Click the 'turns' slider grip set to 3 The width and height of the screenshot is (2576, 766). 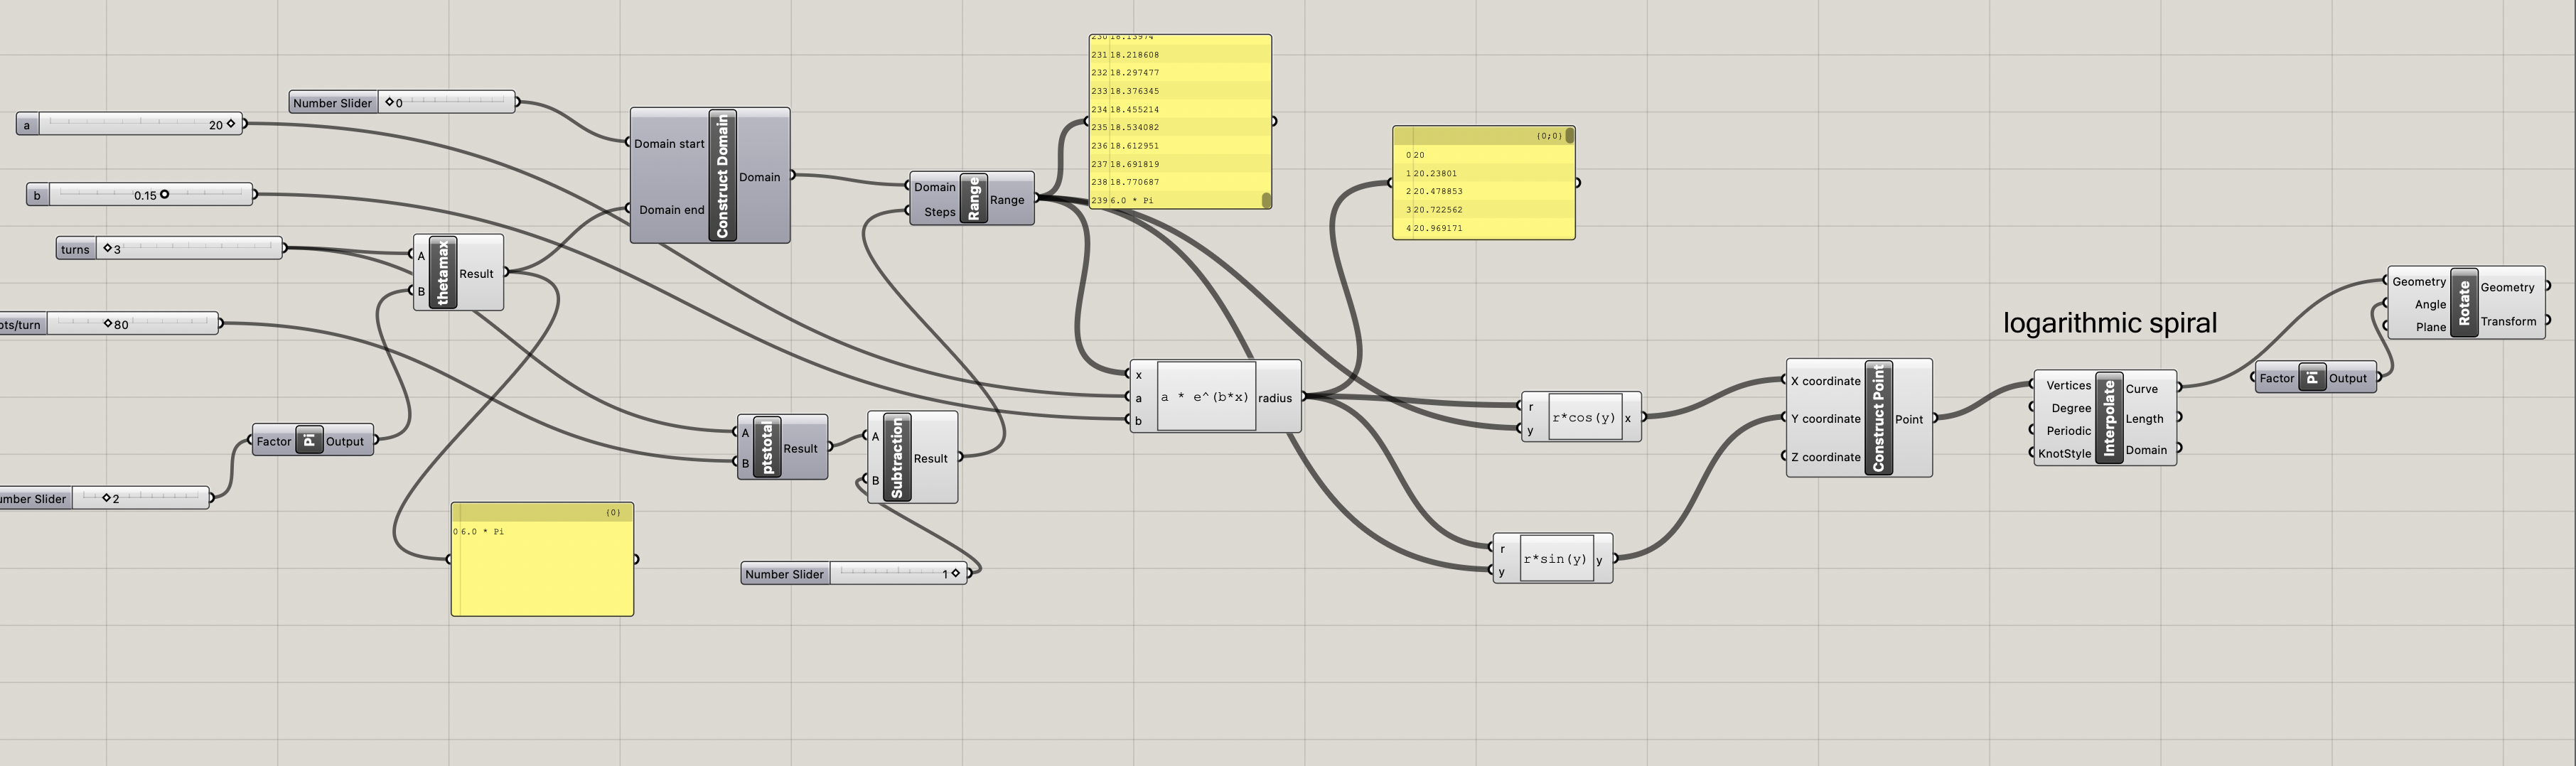coord(108,248)
